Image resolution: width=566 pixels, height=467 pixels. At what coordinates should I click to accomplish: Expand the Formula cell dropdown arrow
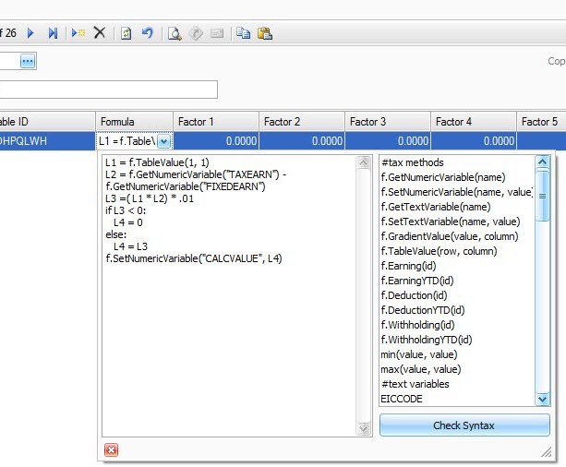[x=164, y=141]
